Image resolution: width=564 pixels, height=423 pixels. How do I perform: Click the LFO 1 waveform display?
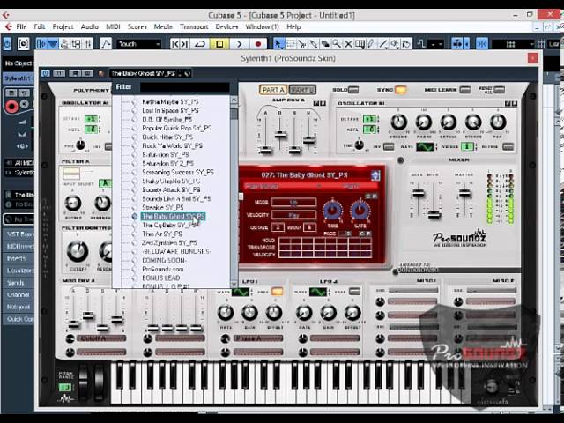tap(240, 292)
